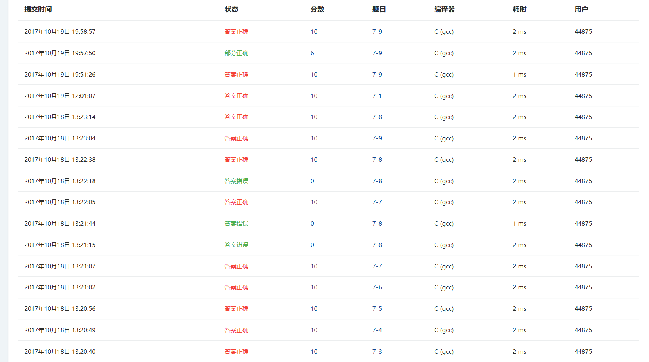Open problem 7-8 in 13:21:15 row

(x=377, y=245)
